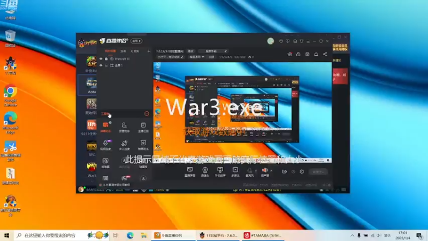Open the room manager assistant person icon
The height and width of the screenshot is (241, 428).
click(124, 126)
